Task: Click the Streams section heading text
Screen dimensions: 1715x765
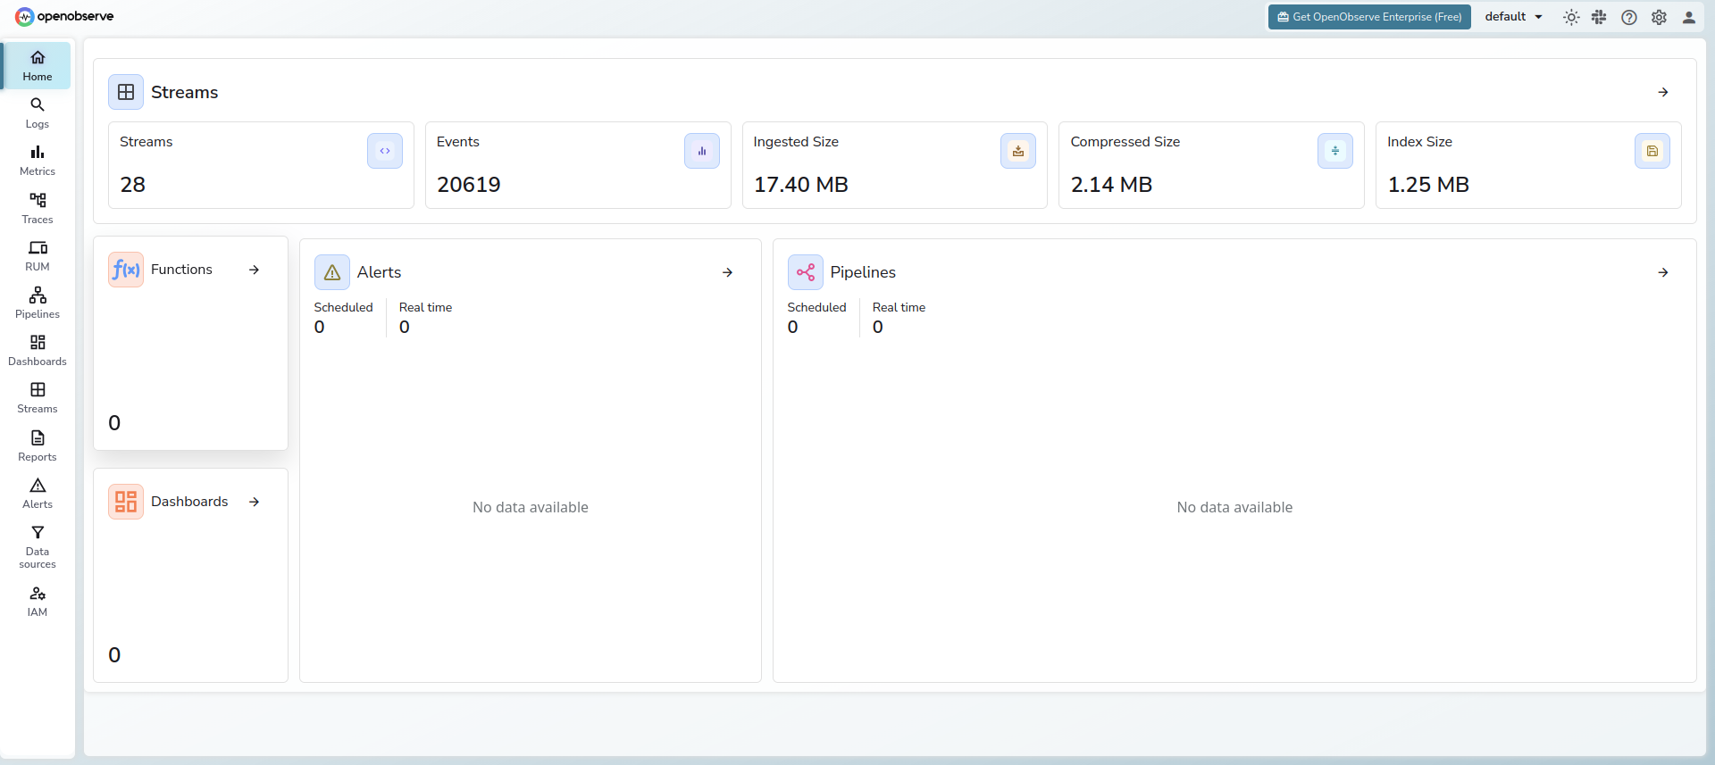Action: point(185,92)
